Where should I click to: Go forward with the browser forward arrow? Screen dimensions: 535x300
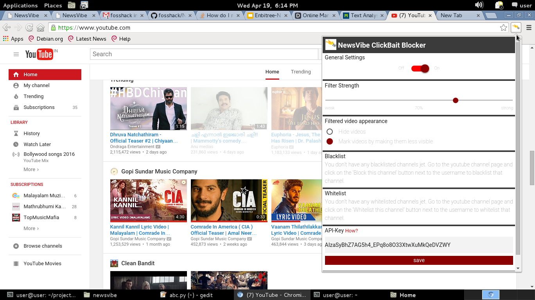pos(18,28)
